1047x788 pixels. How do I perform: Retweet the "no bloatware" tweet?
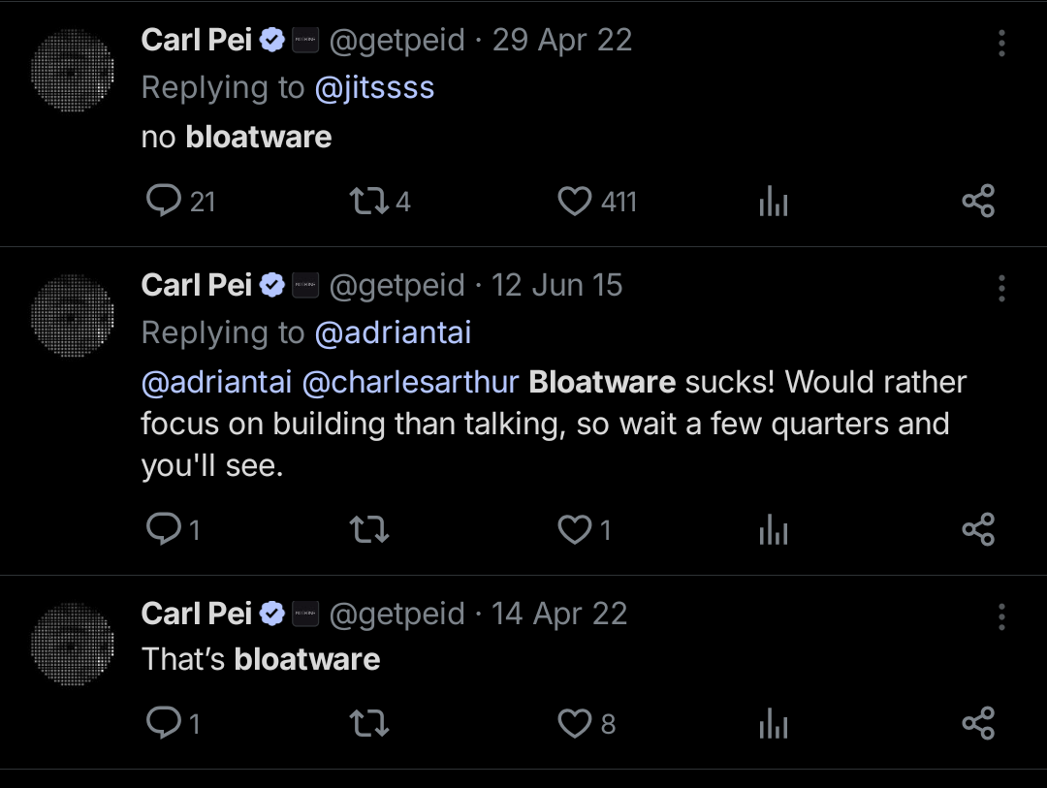367,201
